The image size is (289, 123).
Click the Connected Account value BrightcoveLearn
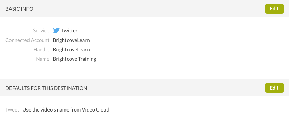(71, 40)
